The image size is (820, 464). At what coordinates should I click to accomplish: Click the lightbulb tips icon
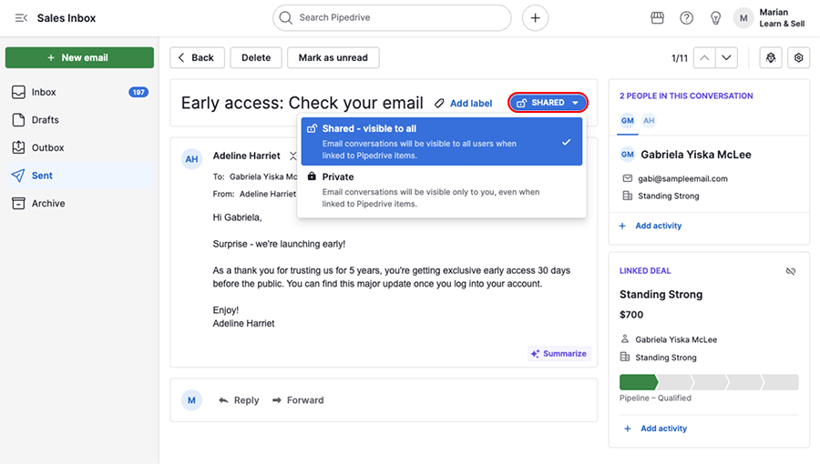click(715, 18)
